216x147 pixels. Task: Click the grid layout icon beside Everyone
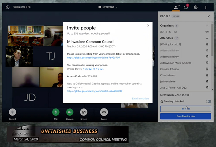[x=100, y=7]
